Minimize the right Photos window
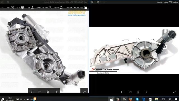Image resolution: width=179 pixels, height=101 pixels. coord(104,2)
